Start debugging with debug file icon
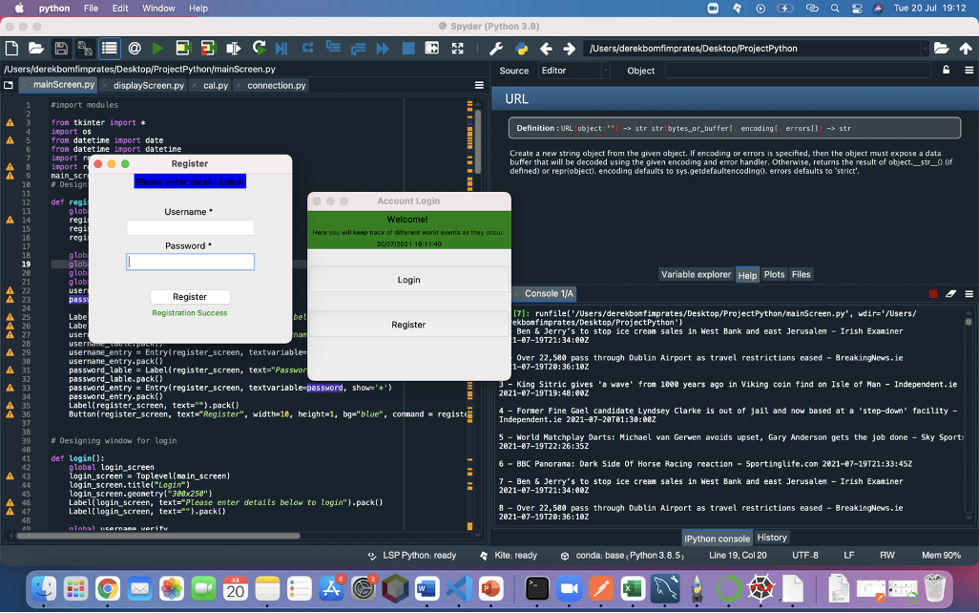The width and height of the screenshot is (979, 613). (281, 48)
